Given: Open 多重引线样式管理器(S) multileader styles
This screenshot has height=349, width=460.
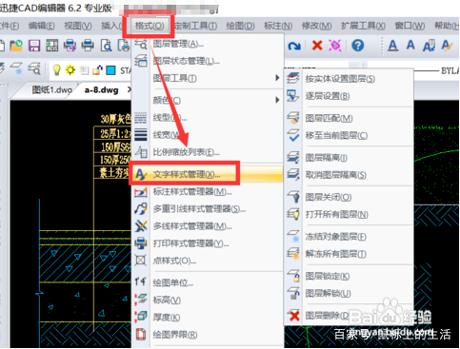Looking at the screenshot, I should [x=199, y=209].
